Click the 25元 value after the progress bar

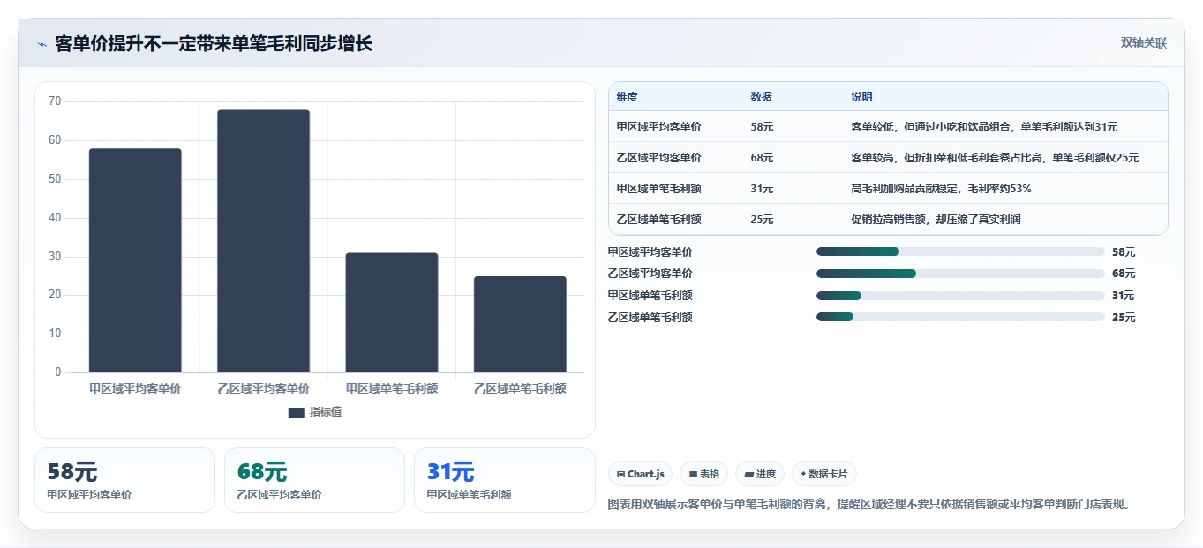[1124, 318]
